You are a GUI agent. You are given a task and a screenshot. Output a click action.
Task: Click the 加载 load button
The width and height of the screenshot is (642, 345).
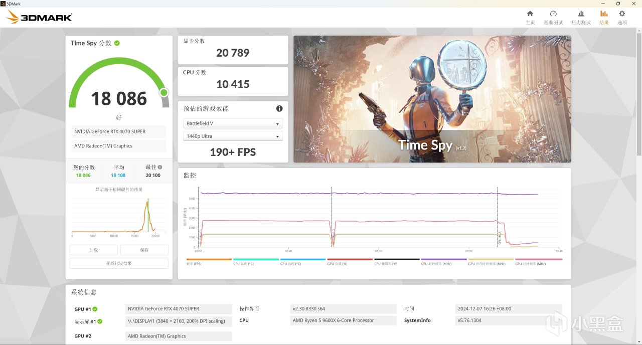click(94, 250)
